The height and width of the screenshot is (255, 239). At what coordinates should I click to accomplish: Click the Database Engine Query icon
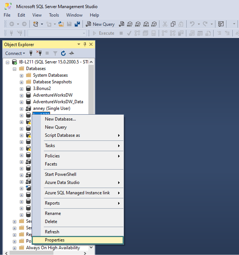(x=121, y=24)
